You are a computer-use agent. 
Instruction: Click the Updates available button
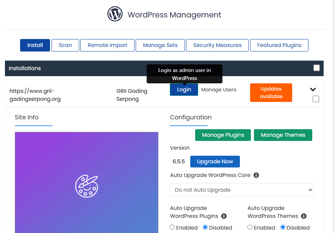click(x=271, y=93)
